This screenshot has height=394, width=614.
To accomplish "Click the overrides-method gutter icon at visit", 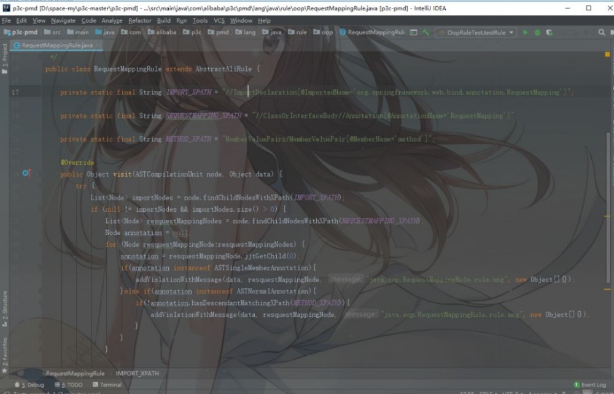I will (x=26, y=173).
